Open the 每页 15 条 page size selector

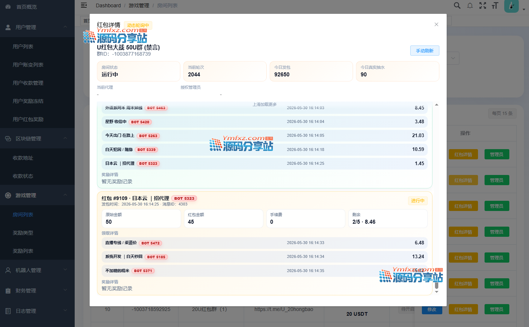pyautogui.click(x=502, y=113)
